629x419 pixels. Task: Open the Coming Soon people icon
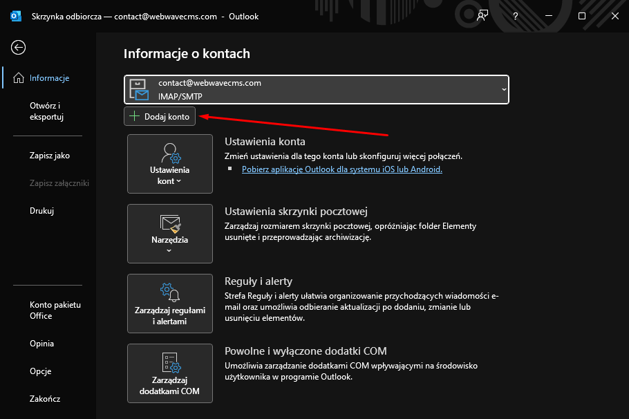click(x=483, y=15)
